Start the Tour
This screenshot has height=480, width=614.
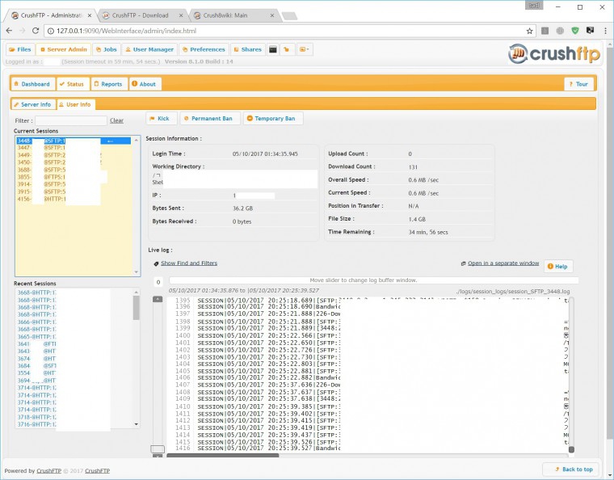[578, 84]
